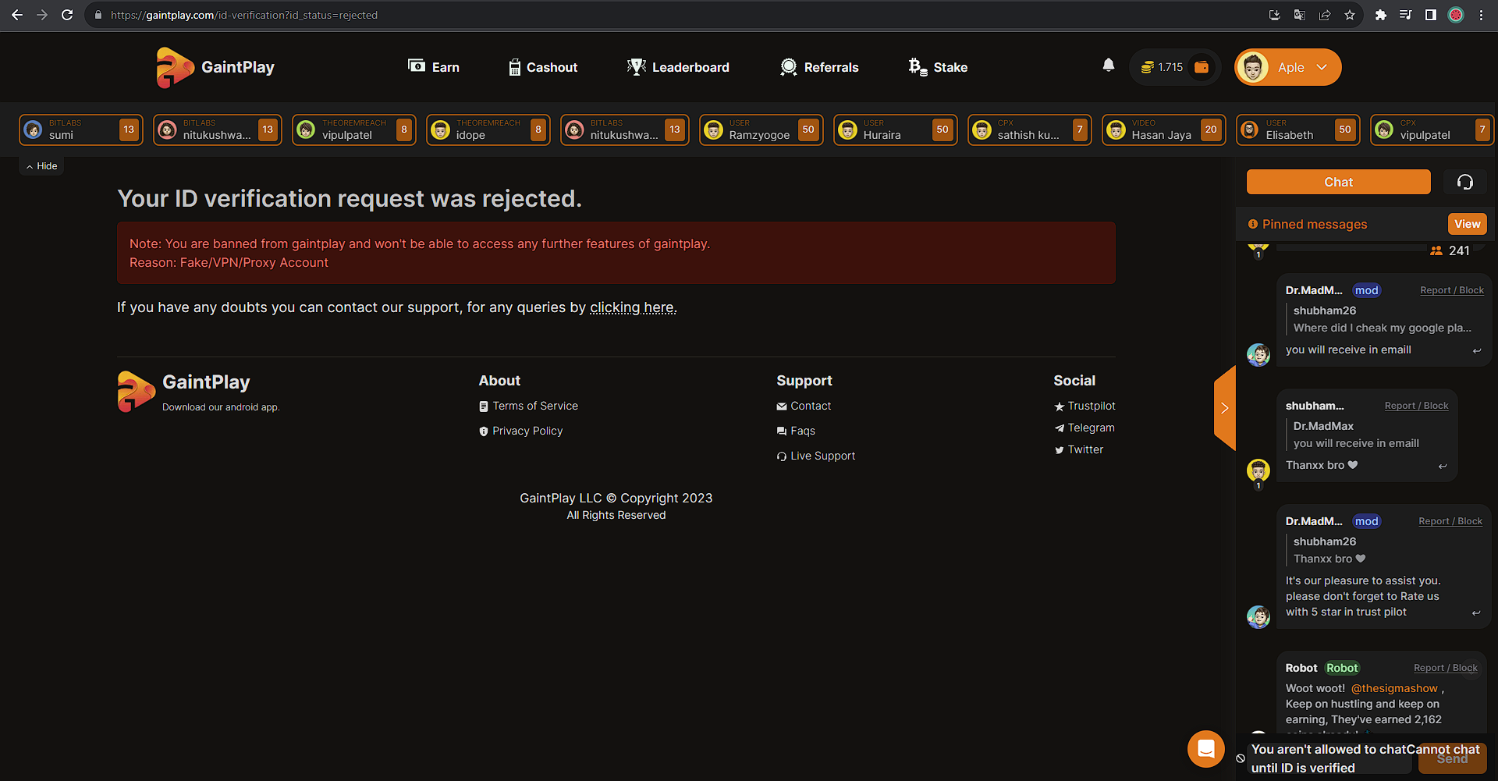Image resolution: width=1498 pixels, height=781 pixels.
Task: Click the translate page icon
Action: point(1300,15)
